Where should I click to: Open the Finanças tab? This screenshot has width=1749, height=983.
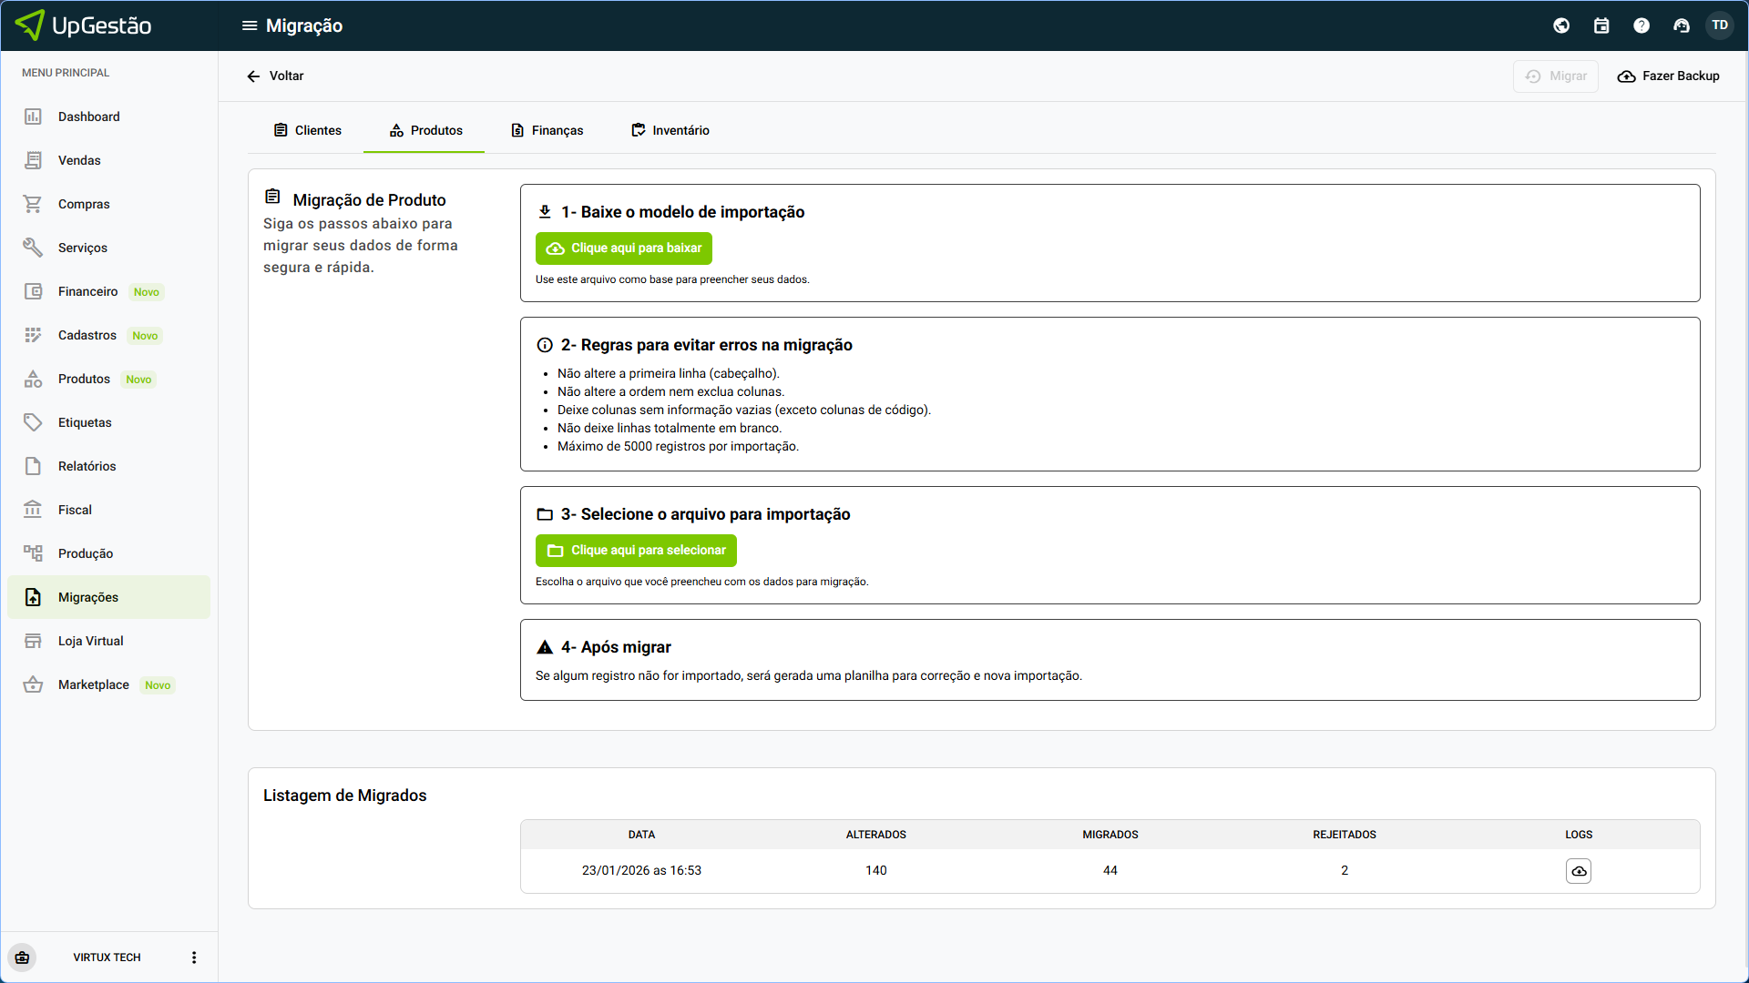point(547,130)
